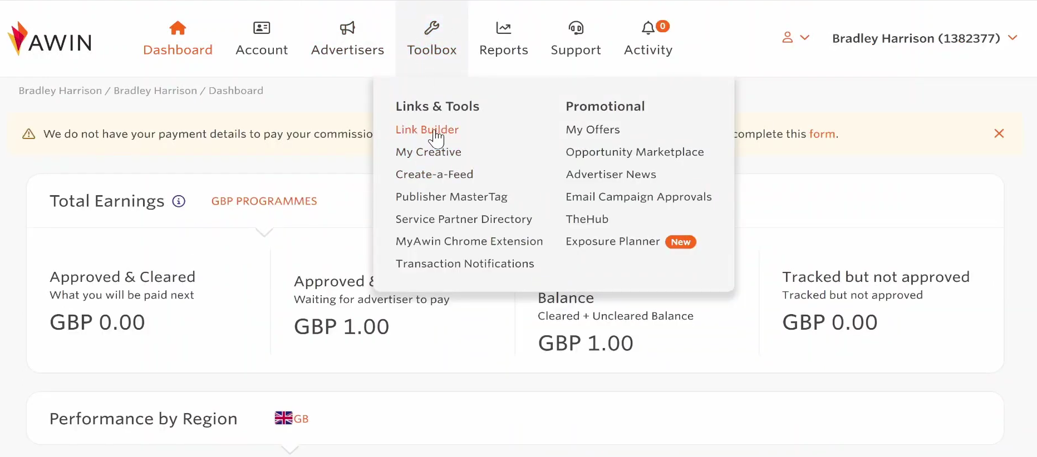The height and width of the screenshot is (457, 1037).
Task: Click the GB flag next to Performance by Region
Action: tap(283, 418)
